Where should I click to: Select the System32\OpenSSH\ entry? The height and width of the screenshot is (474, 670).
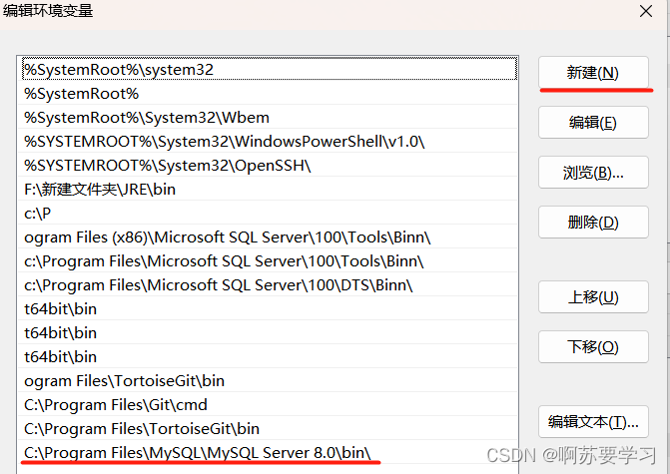pos(268,166)
